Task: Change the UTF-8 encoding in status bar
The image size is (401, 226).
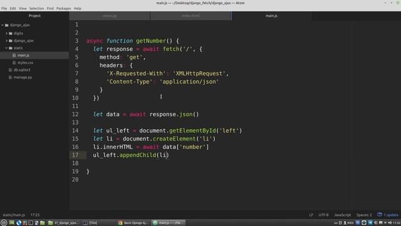Action: click(x=323, y=215)
